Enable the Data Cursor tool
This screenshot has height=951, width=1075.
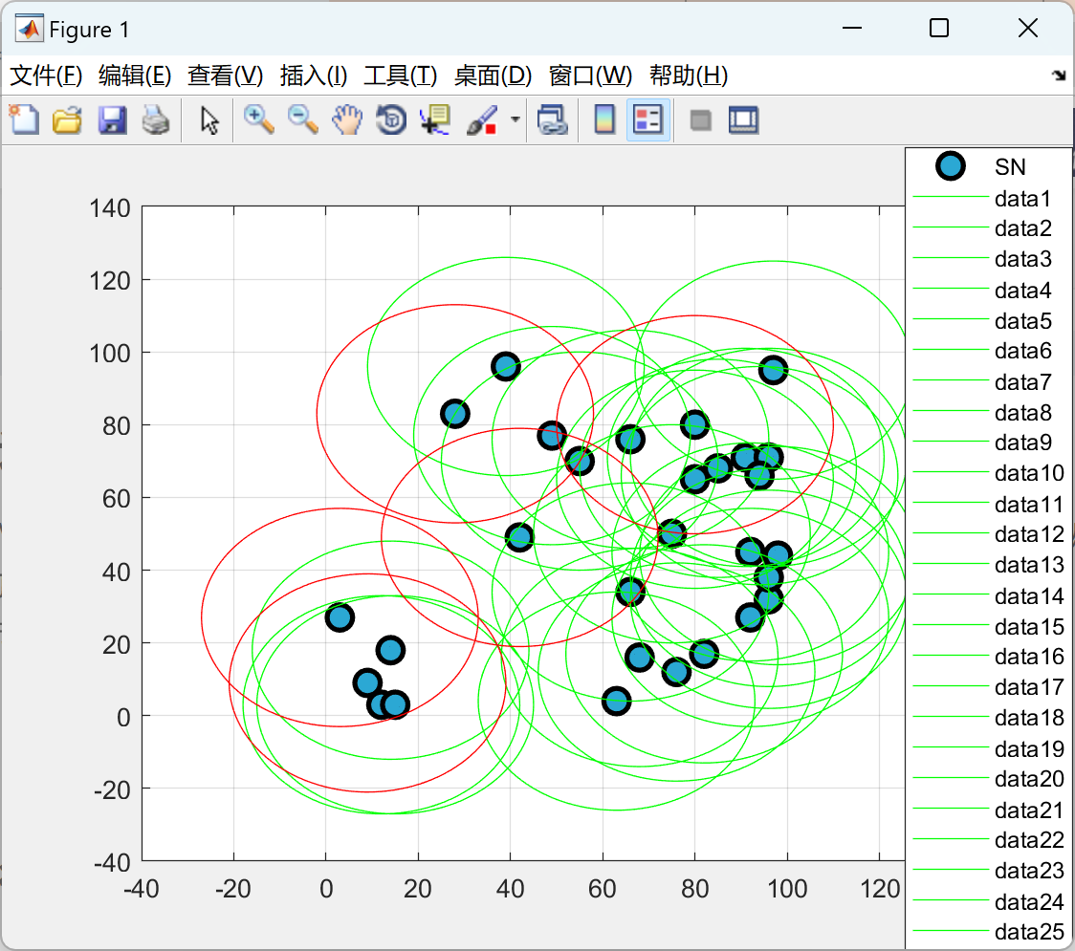coord(435,120)
